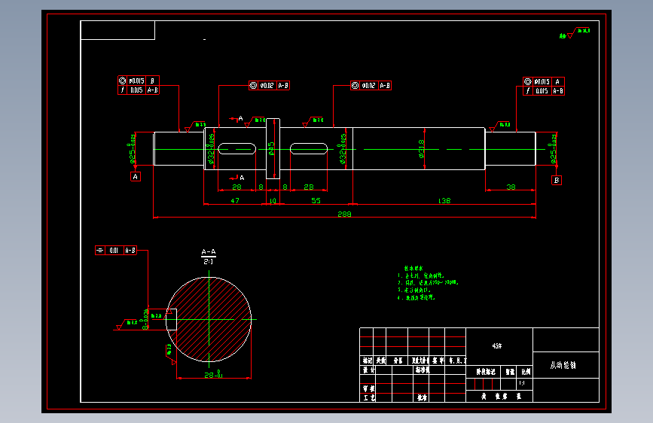Select the 38 shaft end dimension

pos(511,187)
